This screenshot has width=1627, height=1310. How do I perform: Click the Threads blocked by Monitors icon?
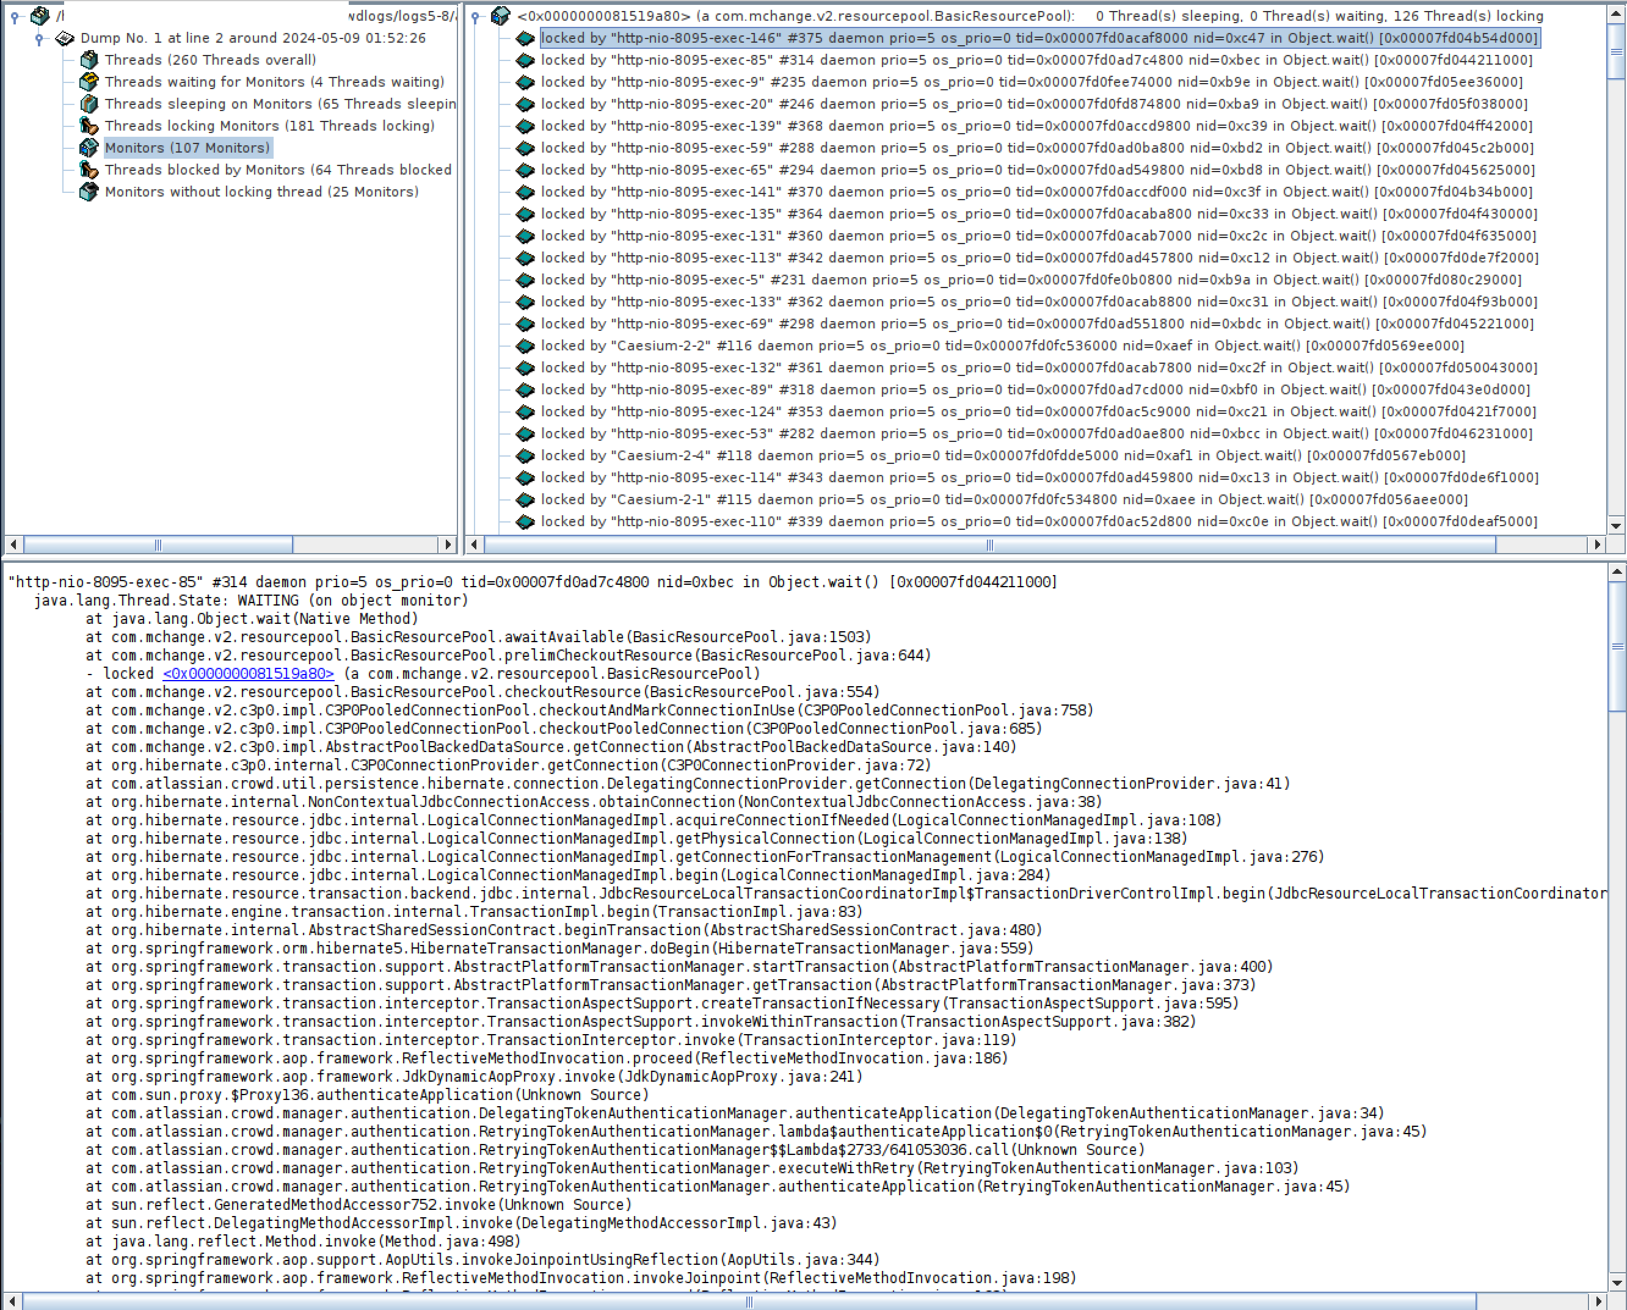tap(89, 170)
